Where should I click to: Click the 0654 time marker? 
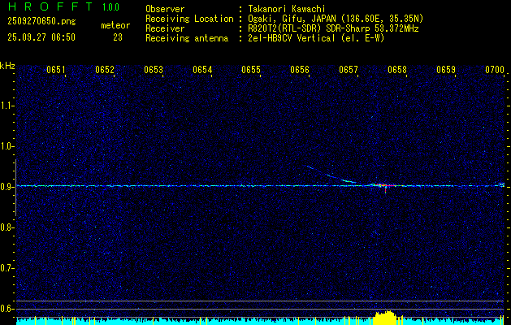click(x=202, y=70)
